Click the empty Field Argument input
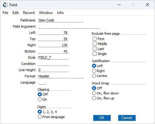 coord(69,26)
